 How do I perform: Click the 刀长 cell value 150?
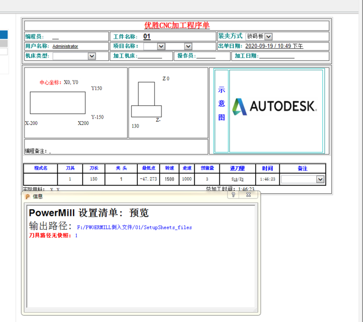(93, 179)
